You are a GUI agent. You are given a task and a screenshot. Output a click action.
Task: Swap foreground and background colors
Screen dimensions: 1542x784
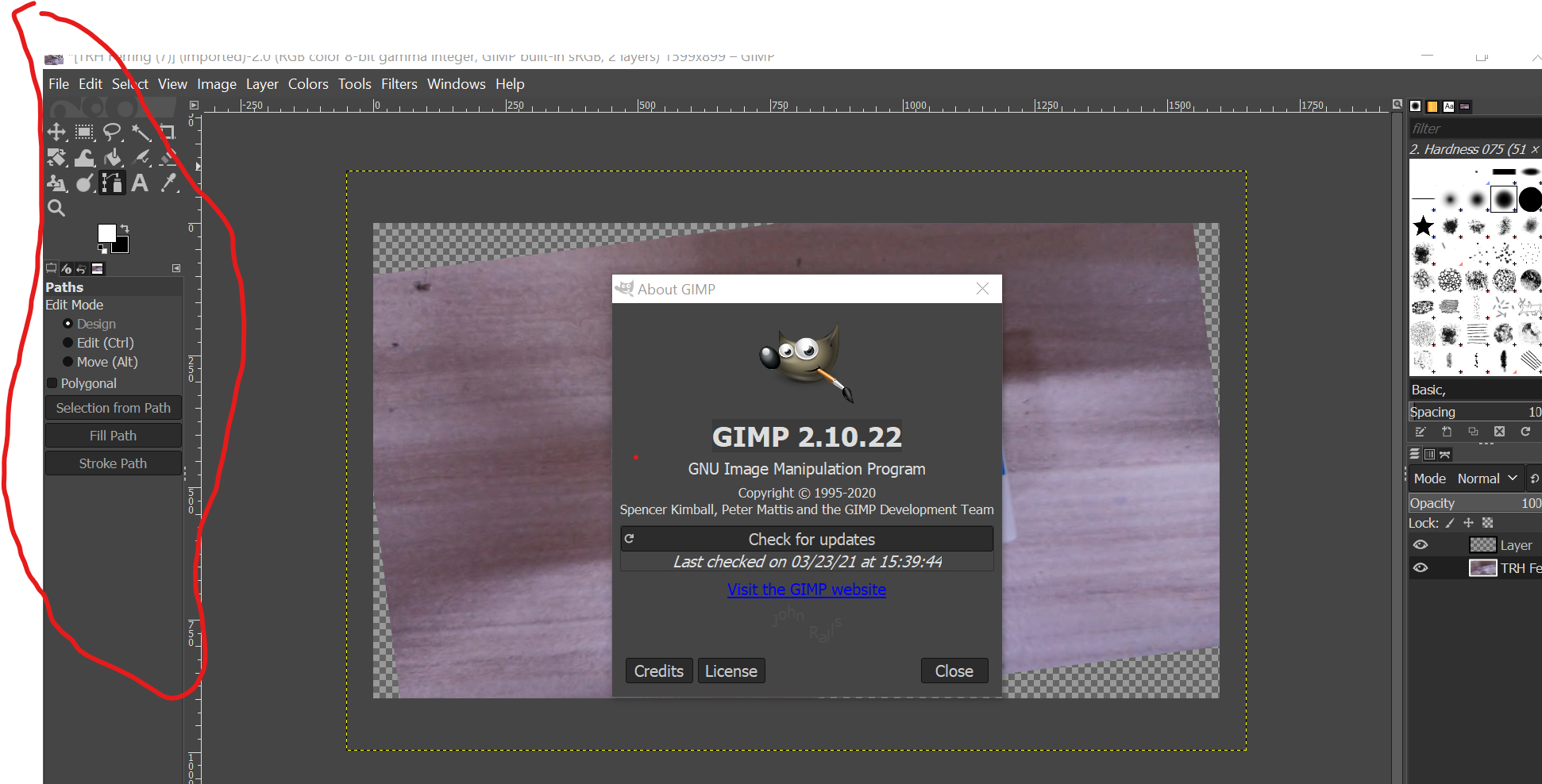pyautogui.click(x=125, y=229)
